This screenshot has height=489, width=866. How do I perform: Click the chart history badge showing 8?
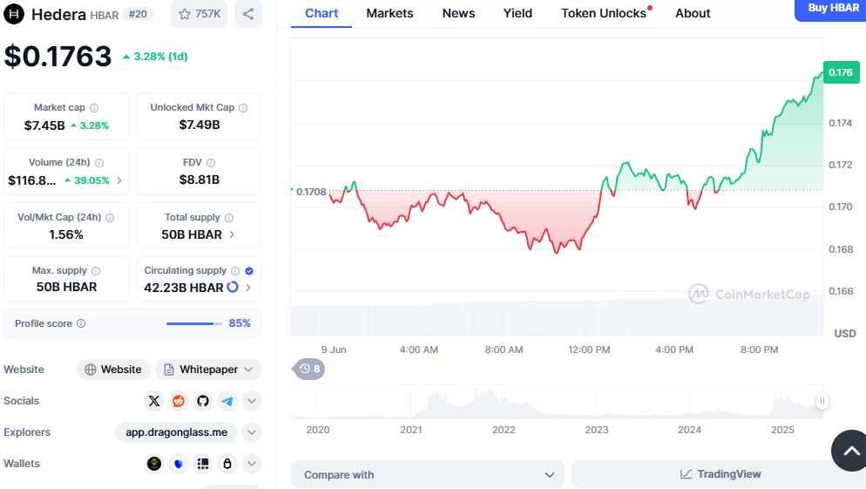point(308,369)
